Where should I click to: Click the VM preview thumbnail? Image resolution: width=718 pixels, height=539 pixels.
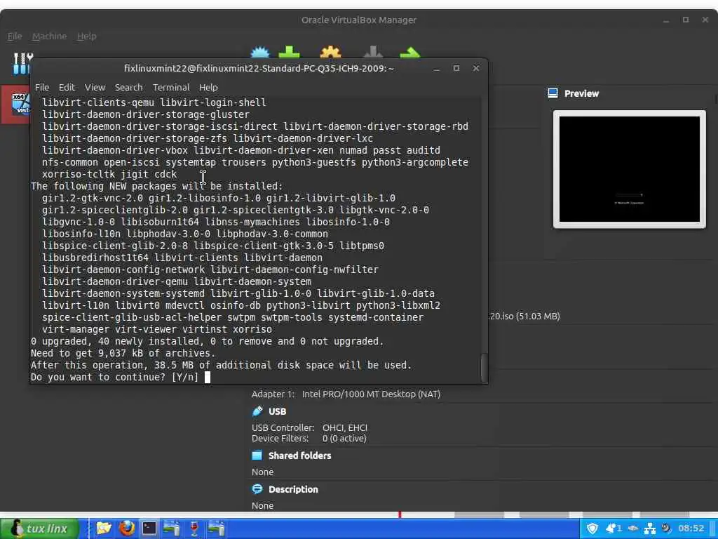629,168
